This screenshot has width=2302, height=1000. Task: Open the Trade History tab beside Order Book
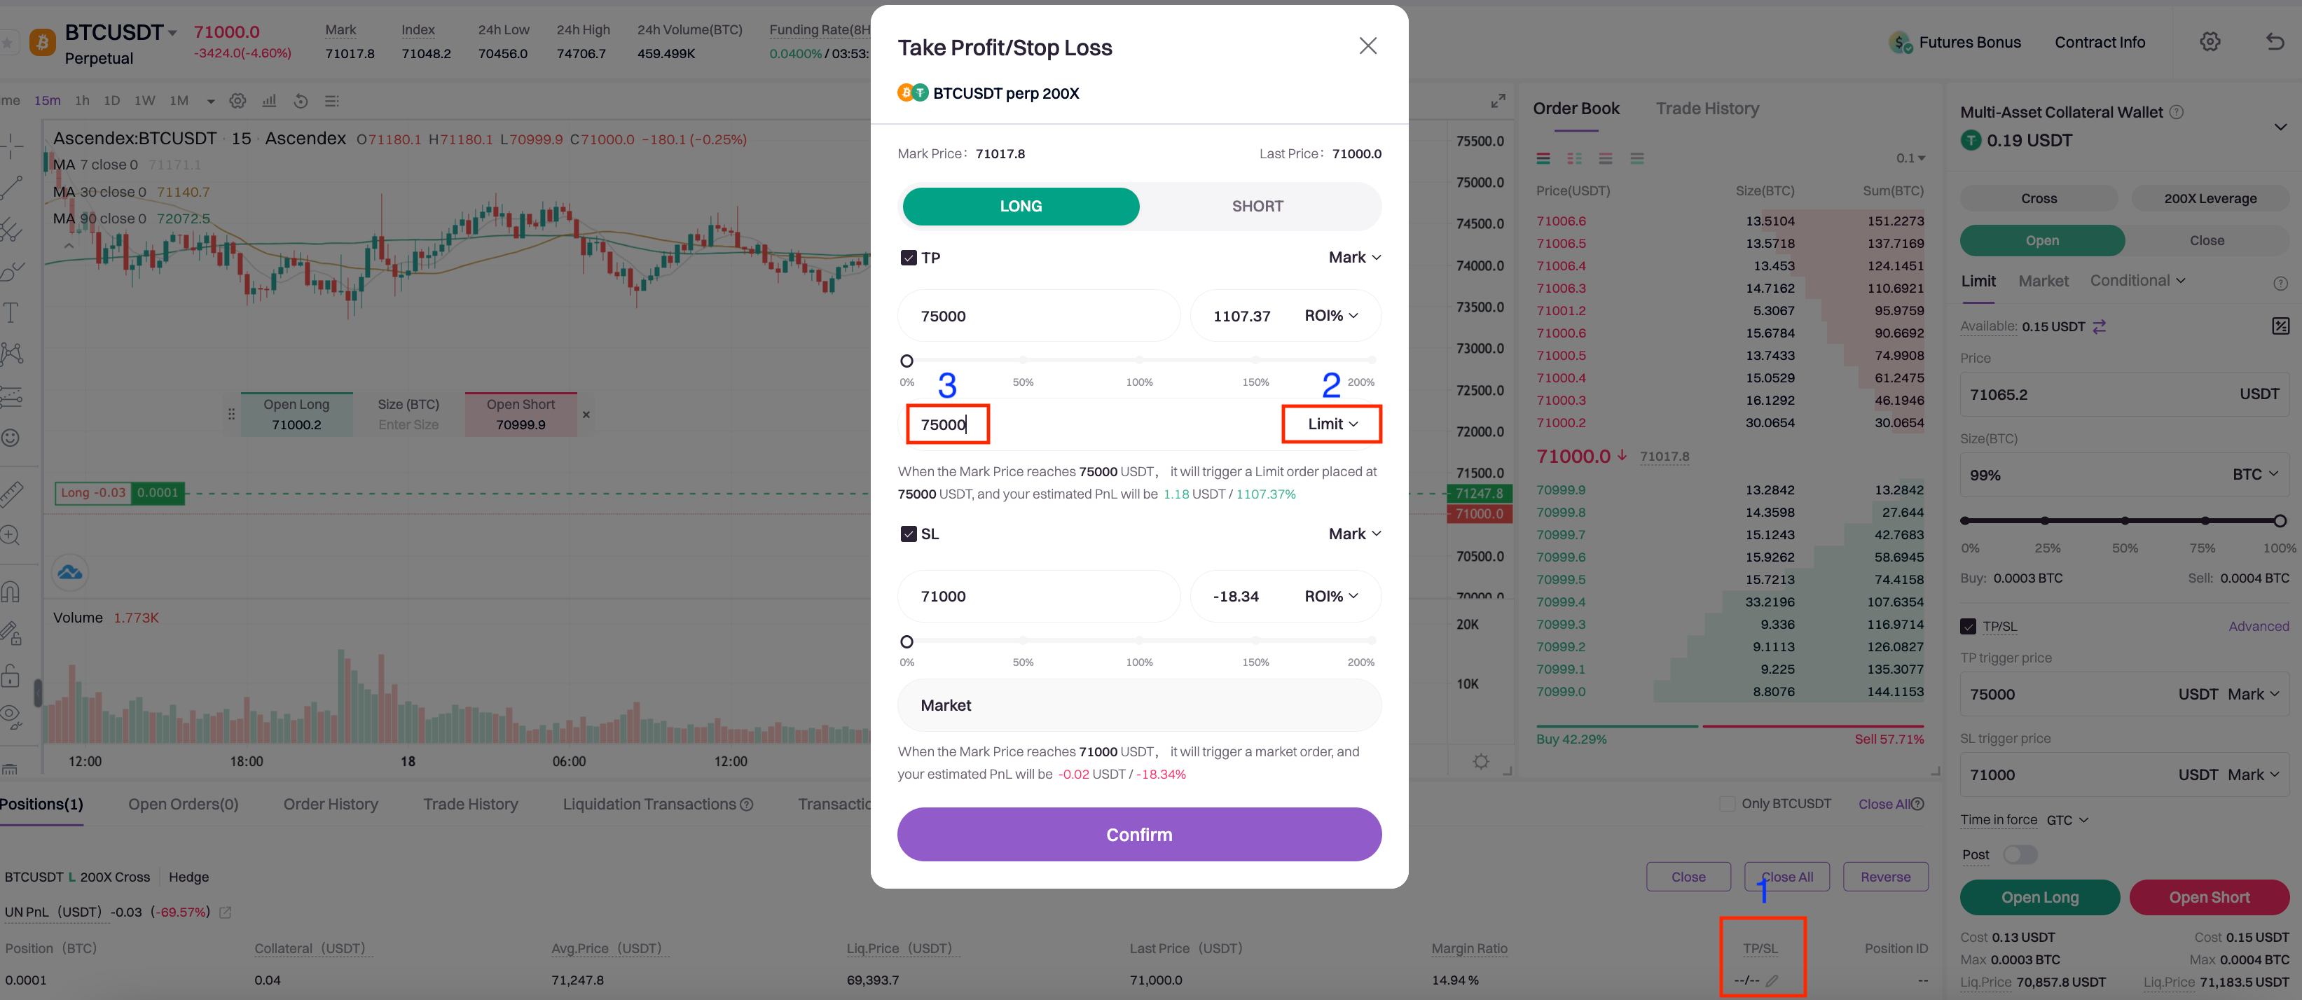[1707, 108]
